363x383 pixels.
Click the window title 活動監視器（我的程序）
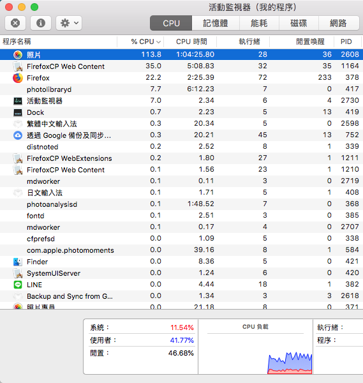coord(253,7)
